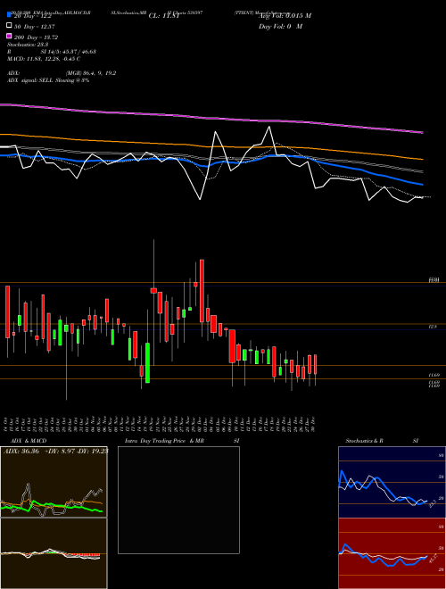The width and height of the screenshot is (446, 589).
Task: Click the tall green candle mid November
Action: [147, 362]
